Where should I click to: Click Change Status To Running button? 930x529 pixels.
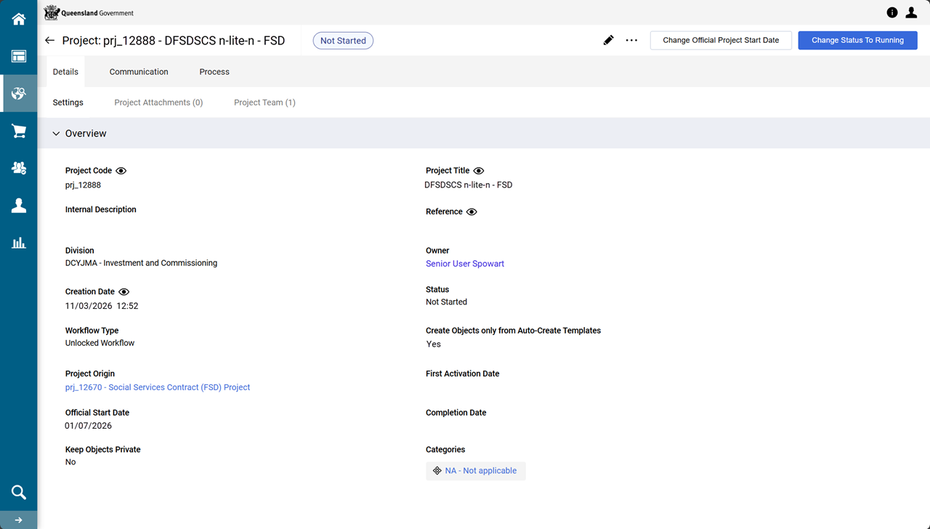[x=857, y=41]
